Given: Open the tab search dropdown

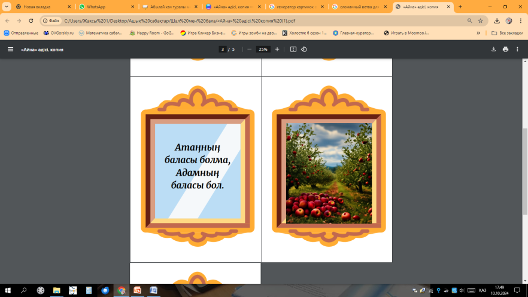Looking at the screenshot, I should pyautogui.click(x=7, y=7).
